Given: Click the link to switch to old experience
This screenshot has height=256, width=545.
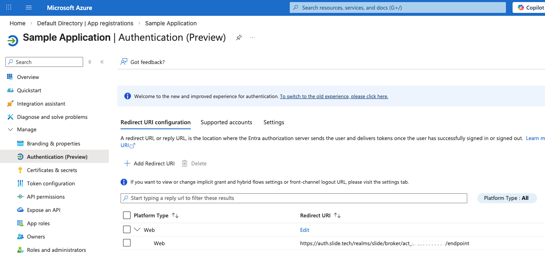Looking at the screenshot, I should [x=334, y=96].
